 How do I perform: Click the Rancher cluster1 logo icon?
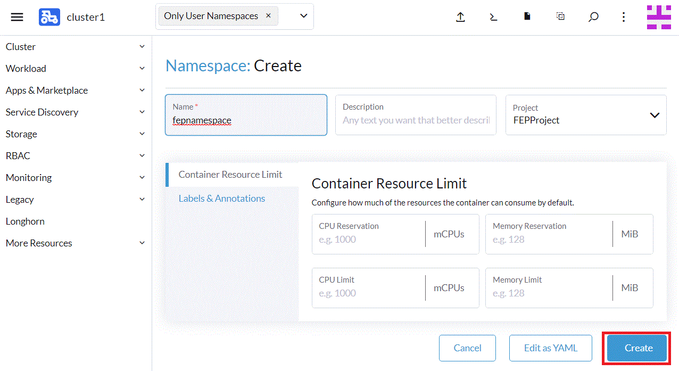point(49,17)
